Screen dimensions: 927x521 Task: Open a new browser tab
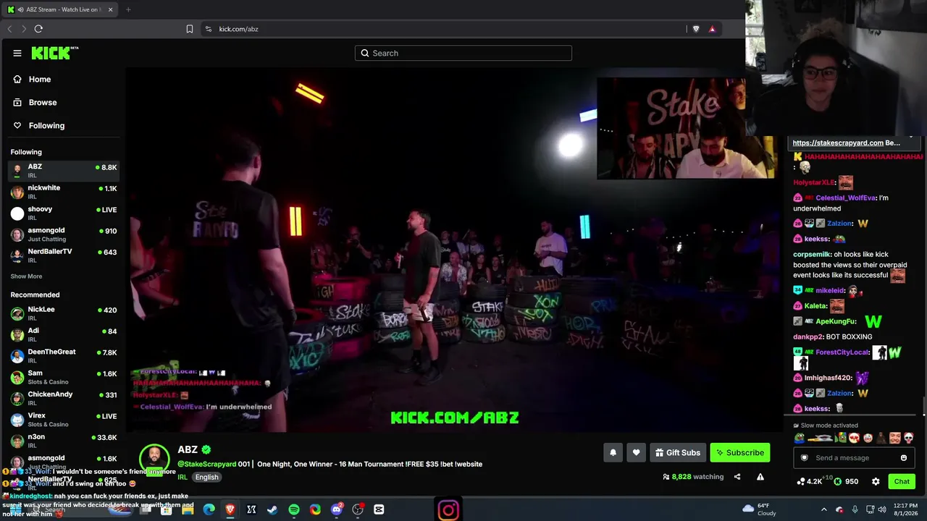point(128,9)
